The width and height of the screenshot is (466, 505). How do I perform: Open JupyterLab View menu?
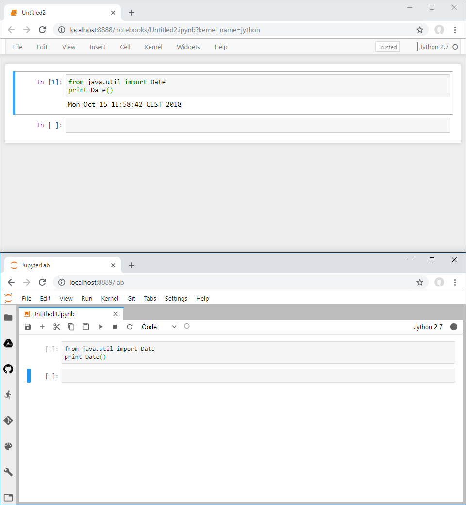[66, 299]
